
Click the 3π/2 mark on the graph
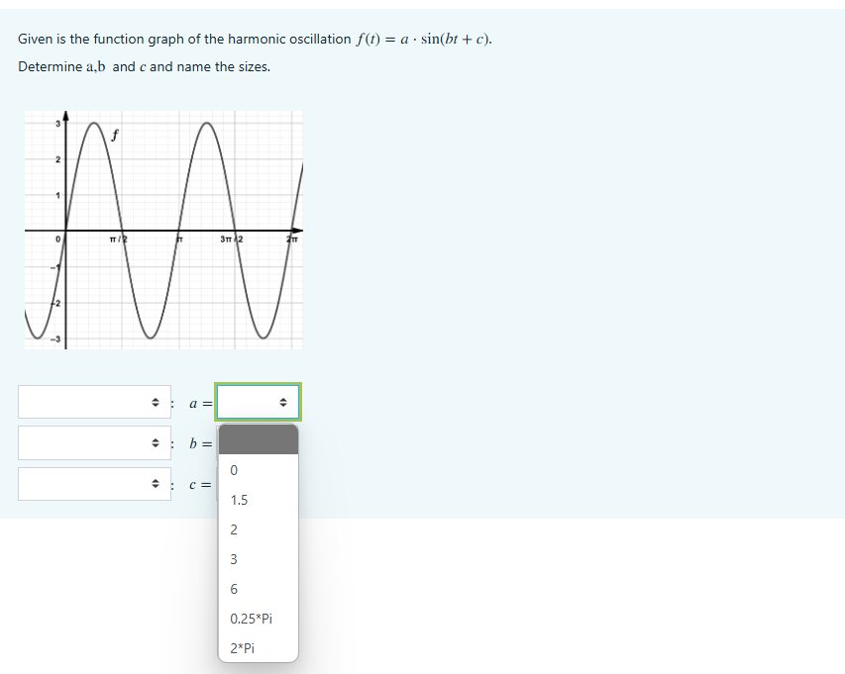tap(231, 237)
